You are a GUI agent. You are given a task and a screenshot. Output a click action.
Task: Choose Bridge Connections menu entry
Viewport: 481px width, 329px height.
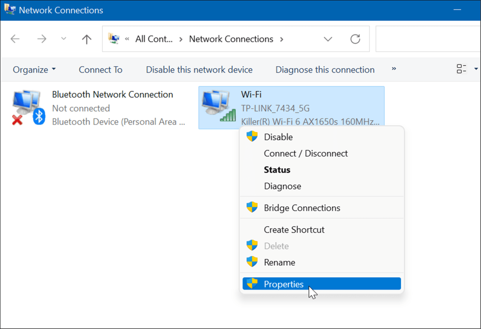coord(322,208)
